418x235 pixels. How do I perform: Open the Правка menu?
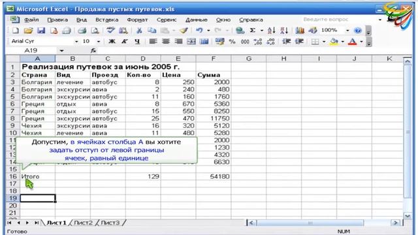pyautogui.click(x=57, y=20)
